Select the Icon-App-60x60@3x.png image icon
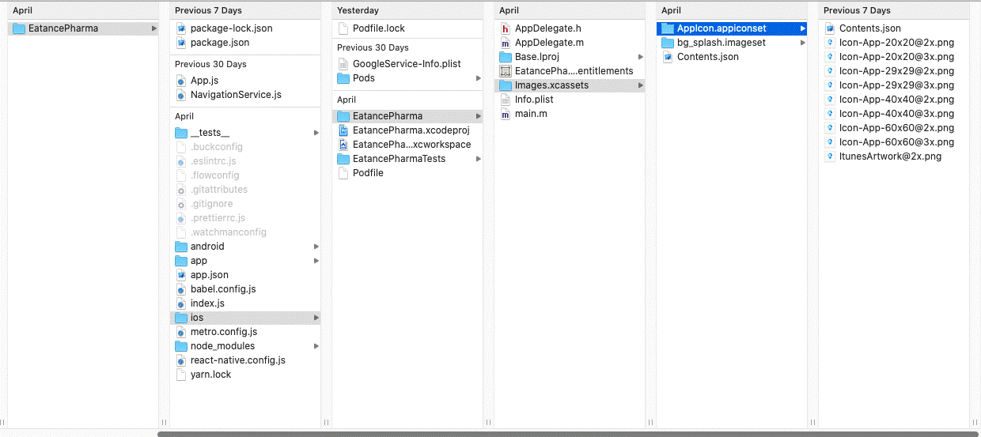981x437 pixels. pos(830,142)
